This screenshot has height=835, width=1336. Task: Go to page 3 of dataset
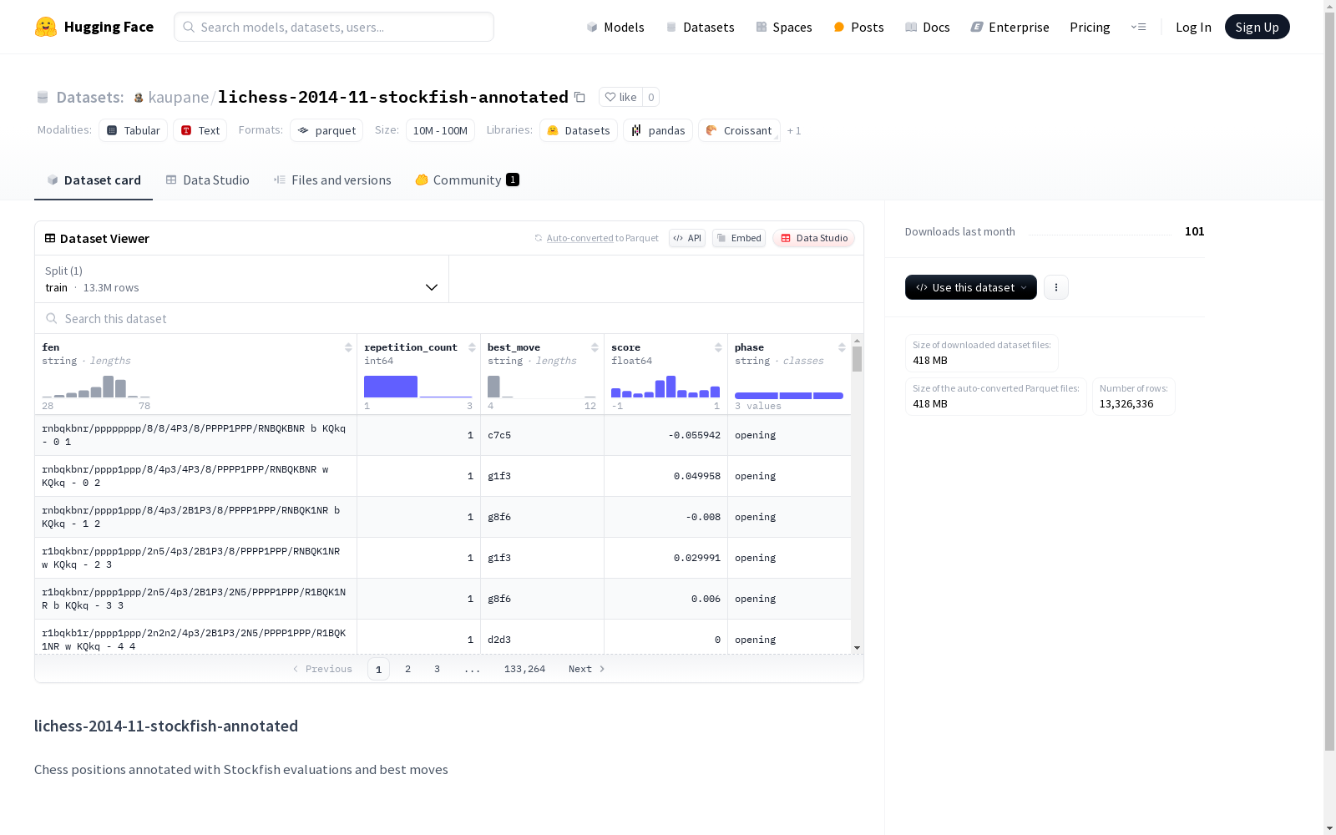437,669
